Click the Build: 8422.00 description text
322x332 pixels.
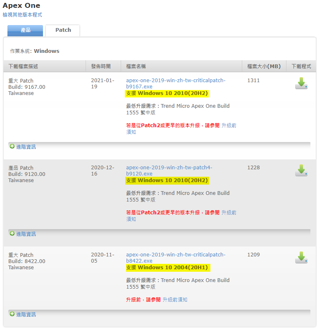point(27,261)
